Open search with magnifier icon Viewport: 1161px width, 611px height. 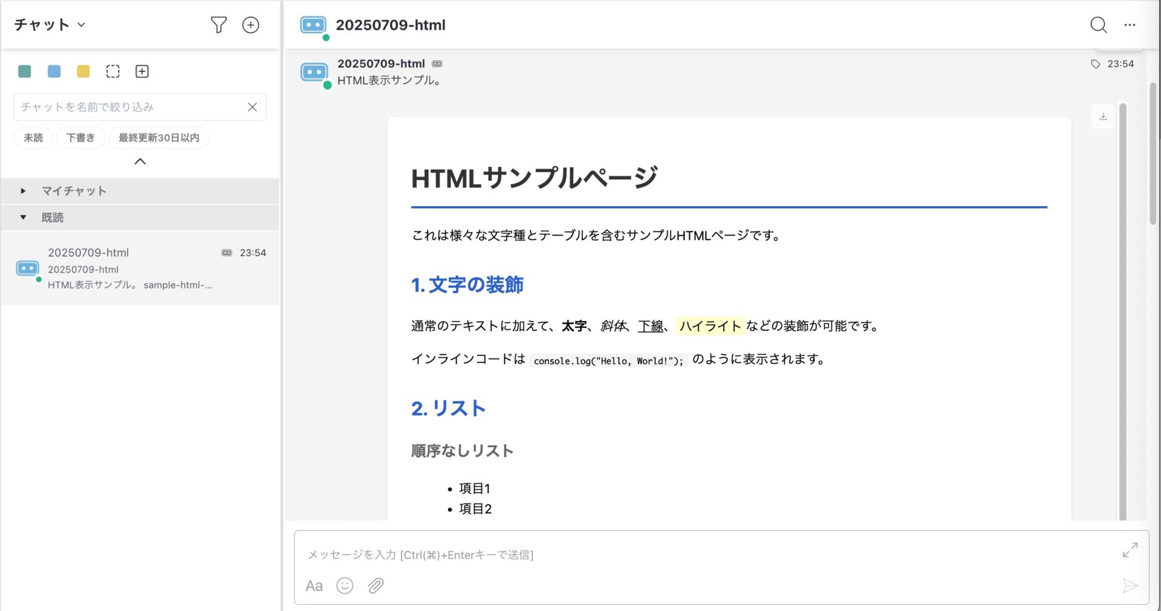pyautogui.click(x=1098, y=25)
